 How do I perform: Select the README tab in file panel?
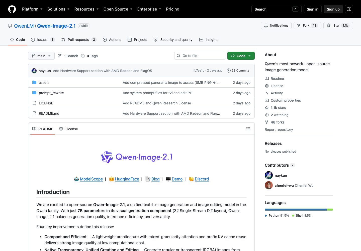[x=43, y=129]
